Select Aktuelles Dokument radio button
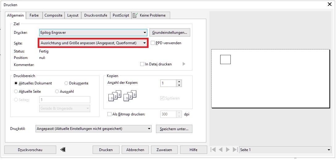The image size is (336, 160). pyautogui.click(x=16, y=83)
